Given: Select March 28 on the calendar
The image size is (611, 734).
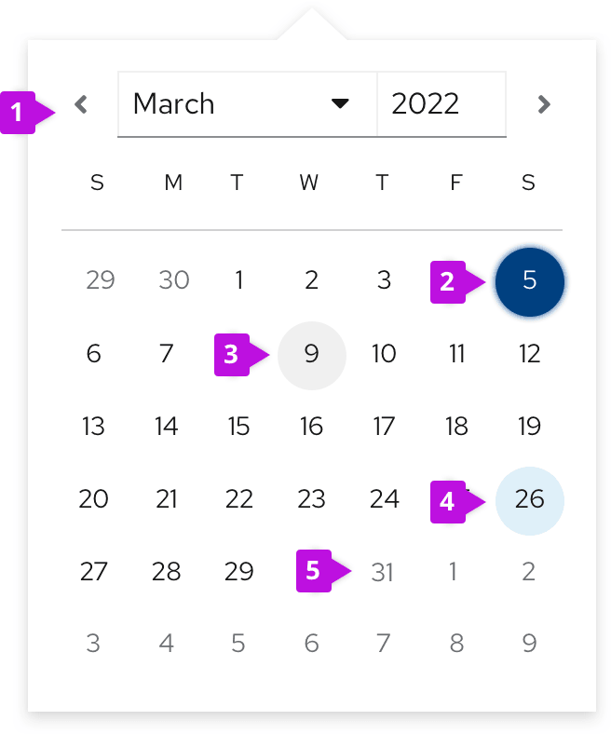Looking at the screenshot, I should tap(167, 572).
